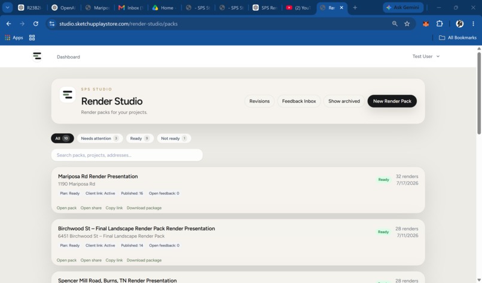482x283 pixels.
Task: Focus the Search packs, projects, addresses field
Action: tap(127, 155)
